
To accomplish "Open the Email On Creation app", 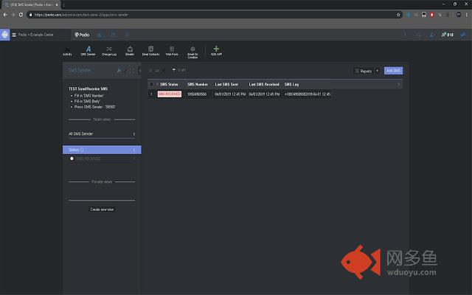I will click(192, 51).
